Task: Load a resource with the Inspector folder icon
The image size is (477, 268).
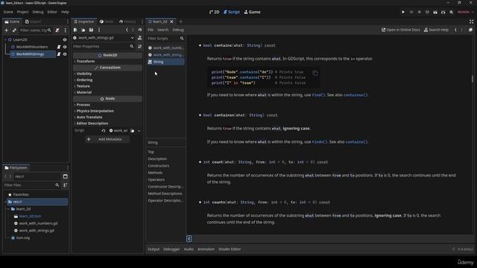Action: point(83,30)
